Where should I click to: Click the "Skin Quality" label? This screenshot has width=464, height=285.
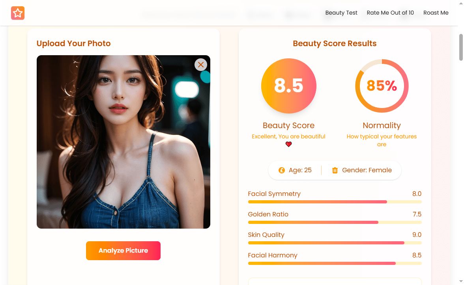click(266, 235)
